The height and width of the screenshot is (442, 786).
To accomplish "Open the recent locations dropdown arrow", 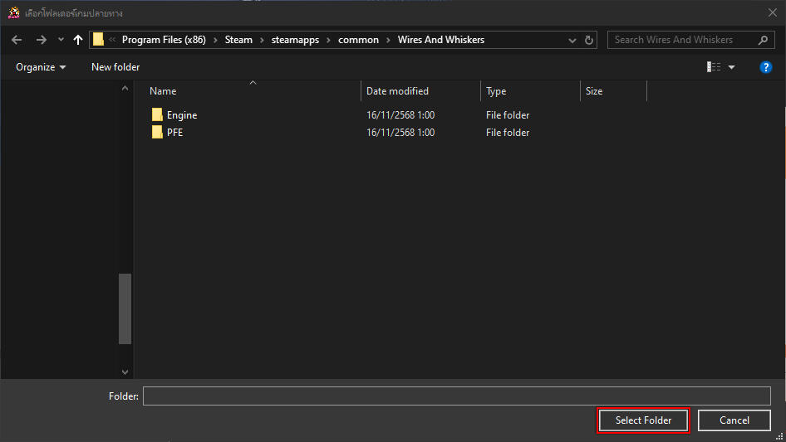I will pyautogui.click(x=61, y=40).
